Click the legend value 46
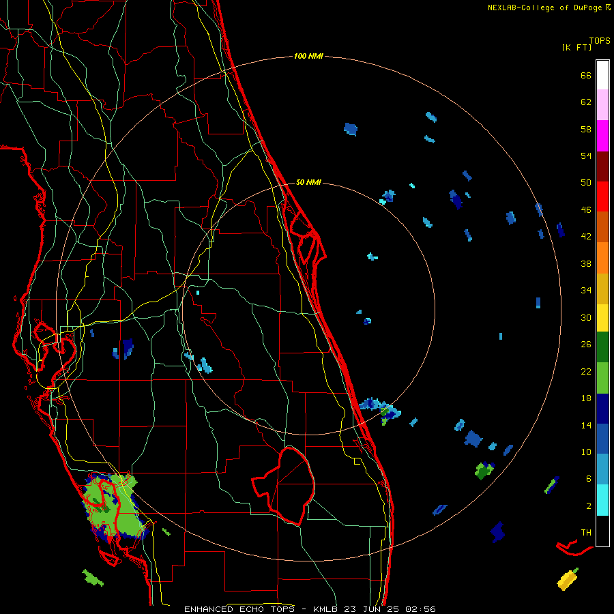The height and width of the screenshot is (614, 614). pyautogui.click(x=586, y=210)
